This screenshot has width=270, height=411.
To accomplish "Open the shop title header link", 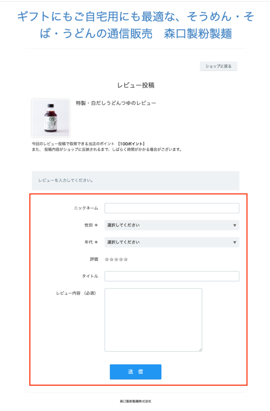I will click(x=135, y=25).
